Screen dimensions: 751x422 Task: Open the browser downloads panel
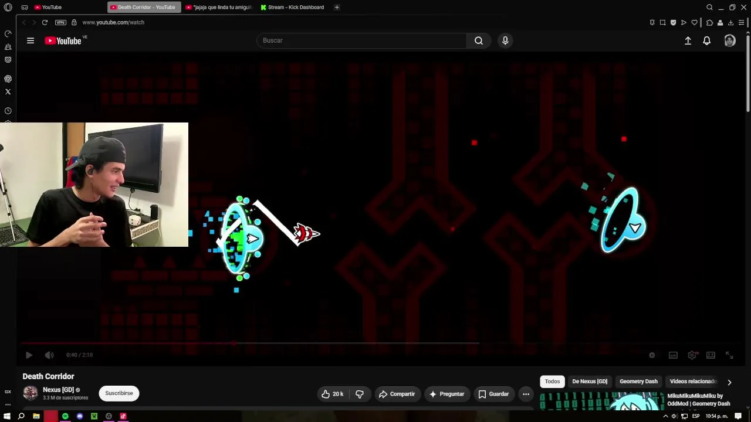(730, 22)
